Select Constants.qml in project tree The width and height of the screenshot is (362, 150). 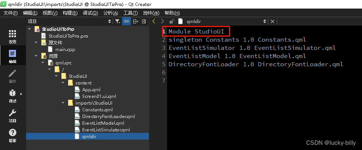click(x=97, y=110)
